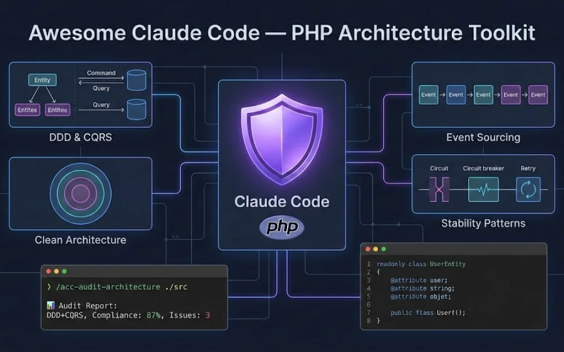The width and height of the screenshot is (564, 352).
Task: Click the Stability Patterns caption
Action: coord(483,224)
